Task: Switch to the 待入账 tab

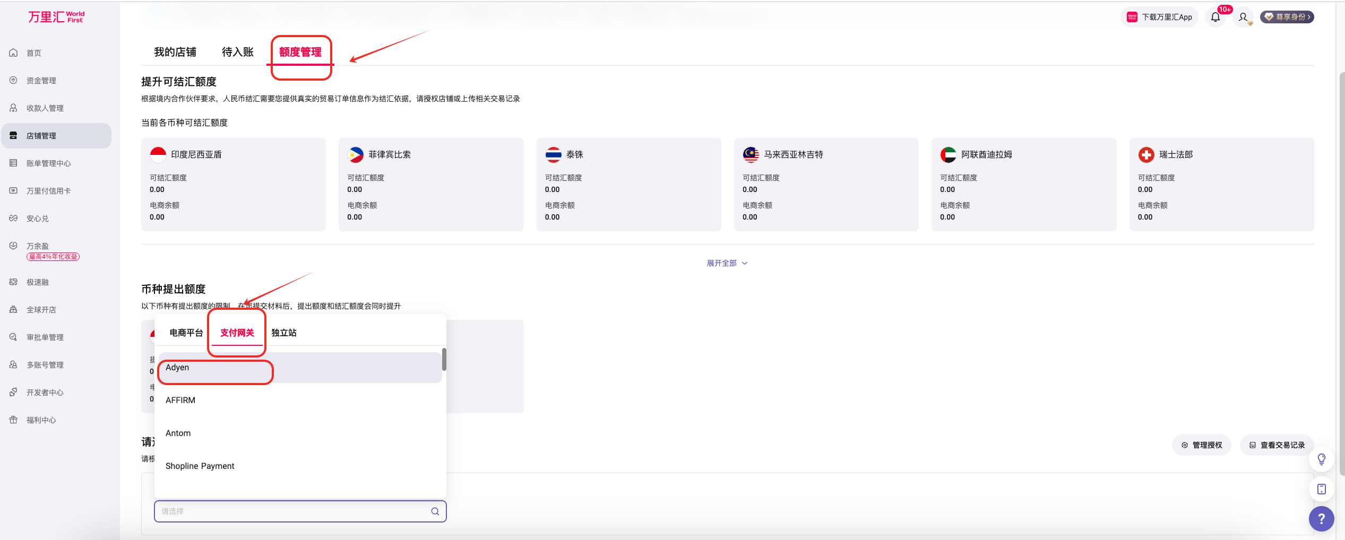Action: click(x=237, y=52)
